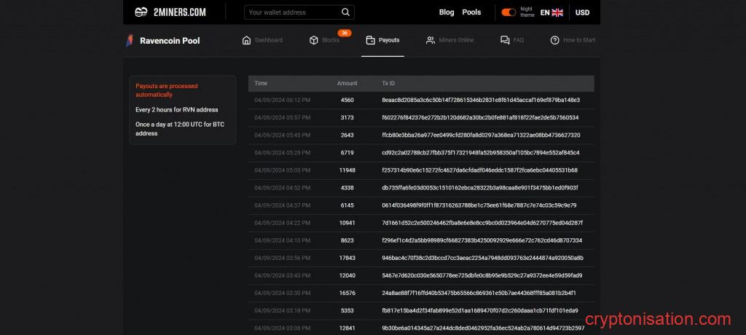Click the Ravencoin Pool title

pos(170,41)
